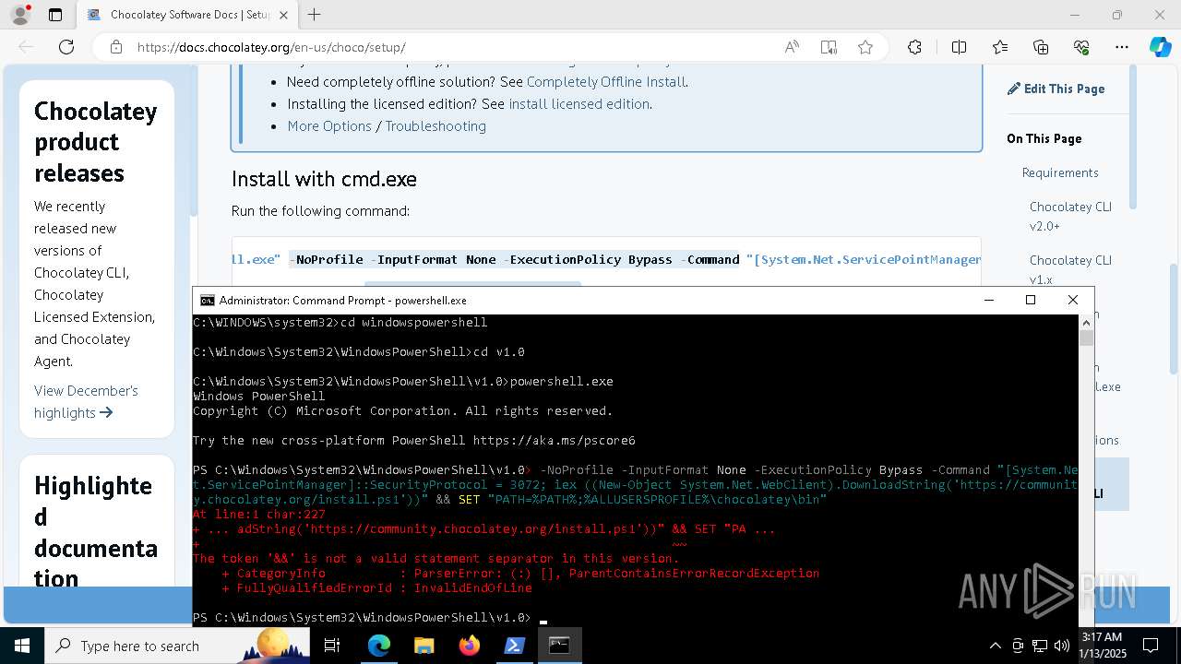This screenshot has height=664, width=1181.
Task: Select Command Prompt taskbar button
Action: click(x=559, y=646)
